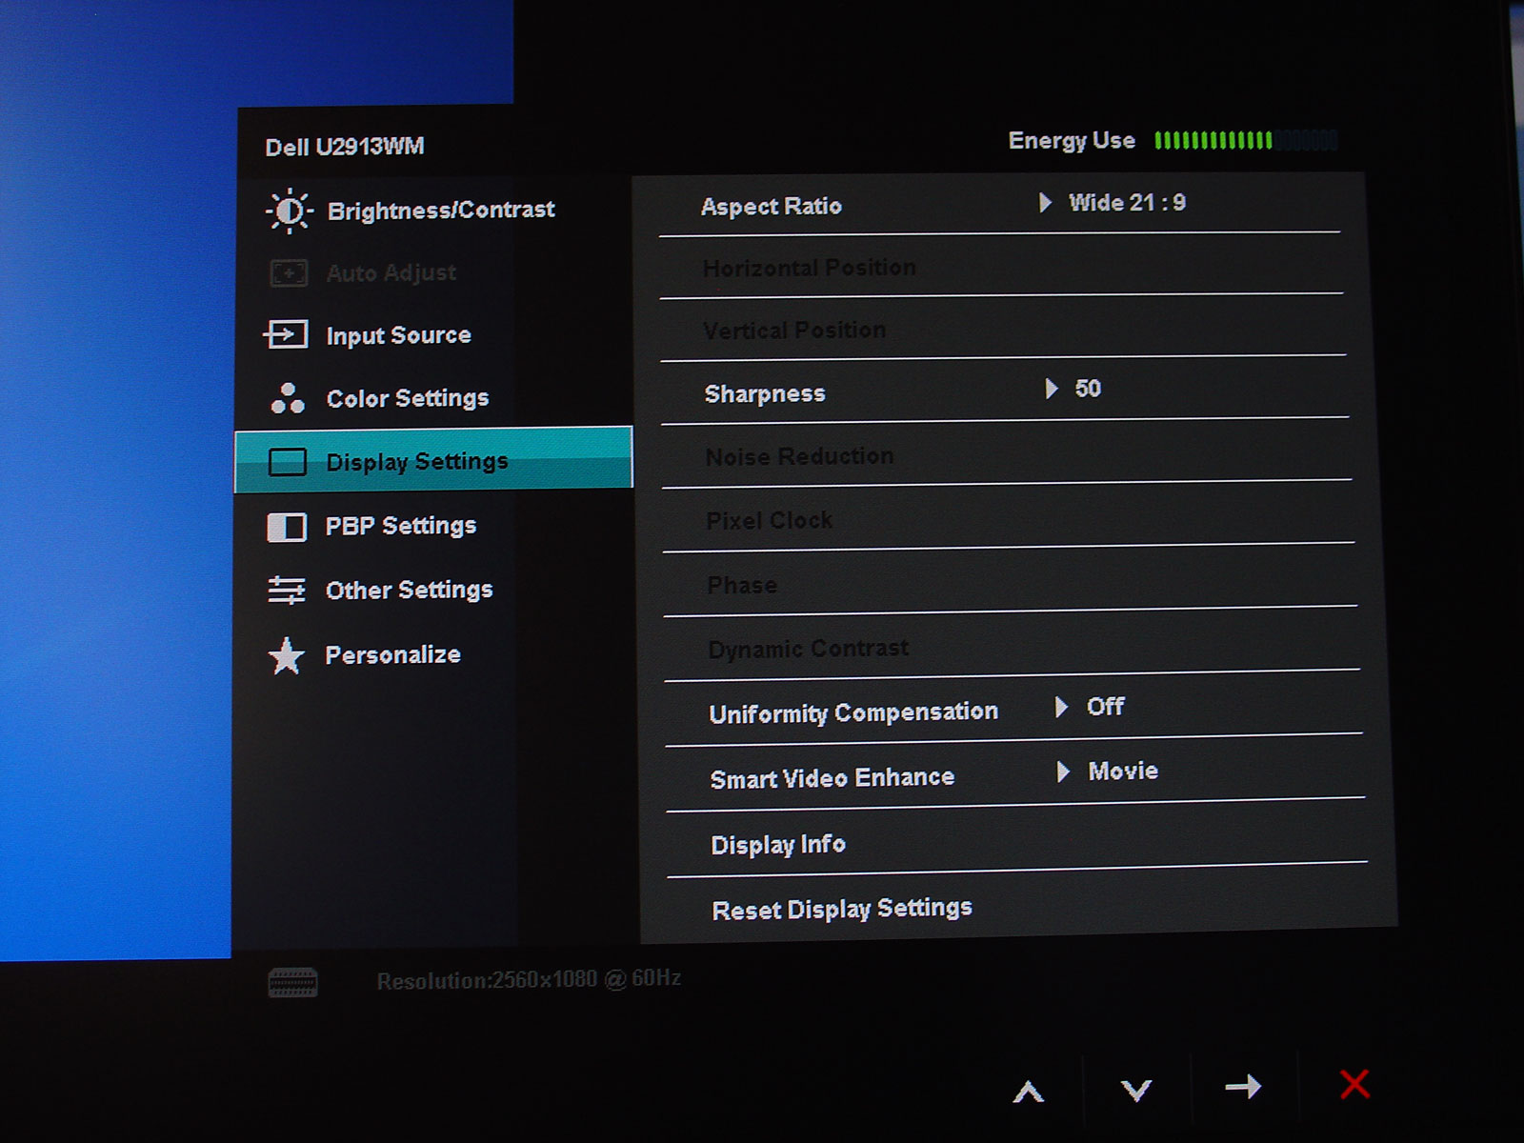Viewport: 1524px width, 1143px height.
Task: Click the right arrow select icon
Action: tap(1243, 1086)
